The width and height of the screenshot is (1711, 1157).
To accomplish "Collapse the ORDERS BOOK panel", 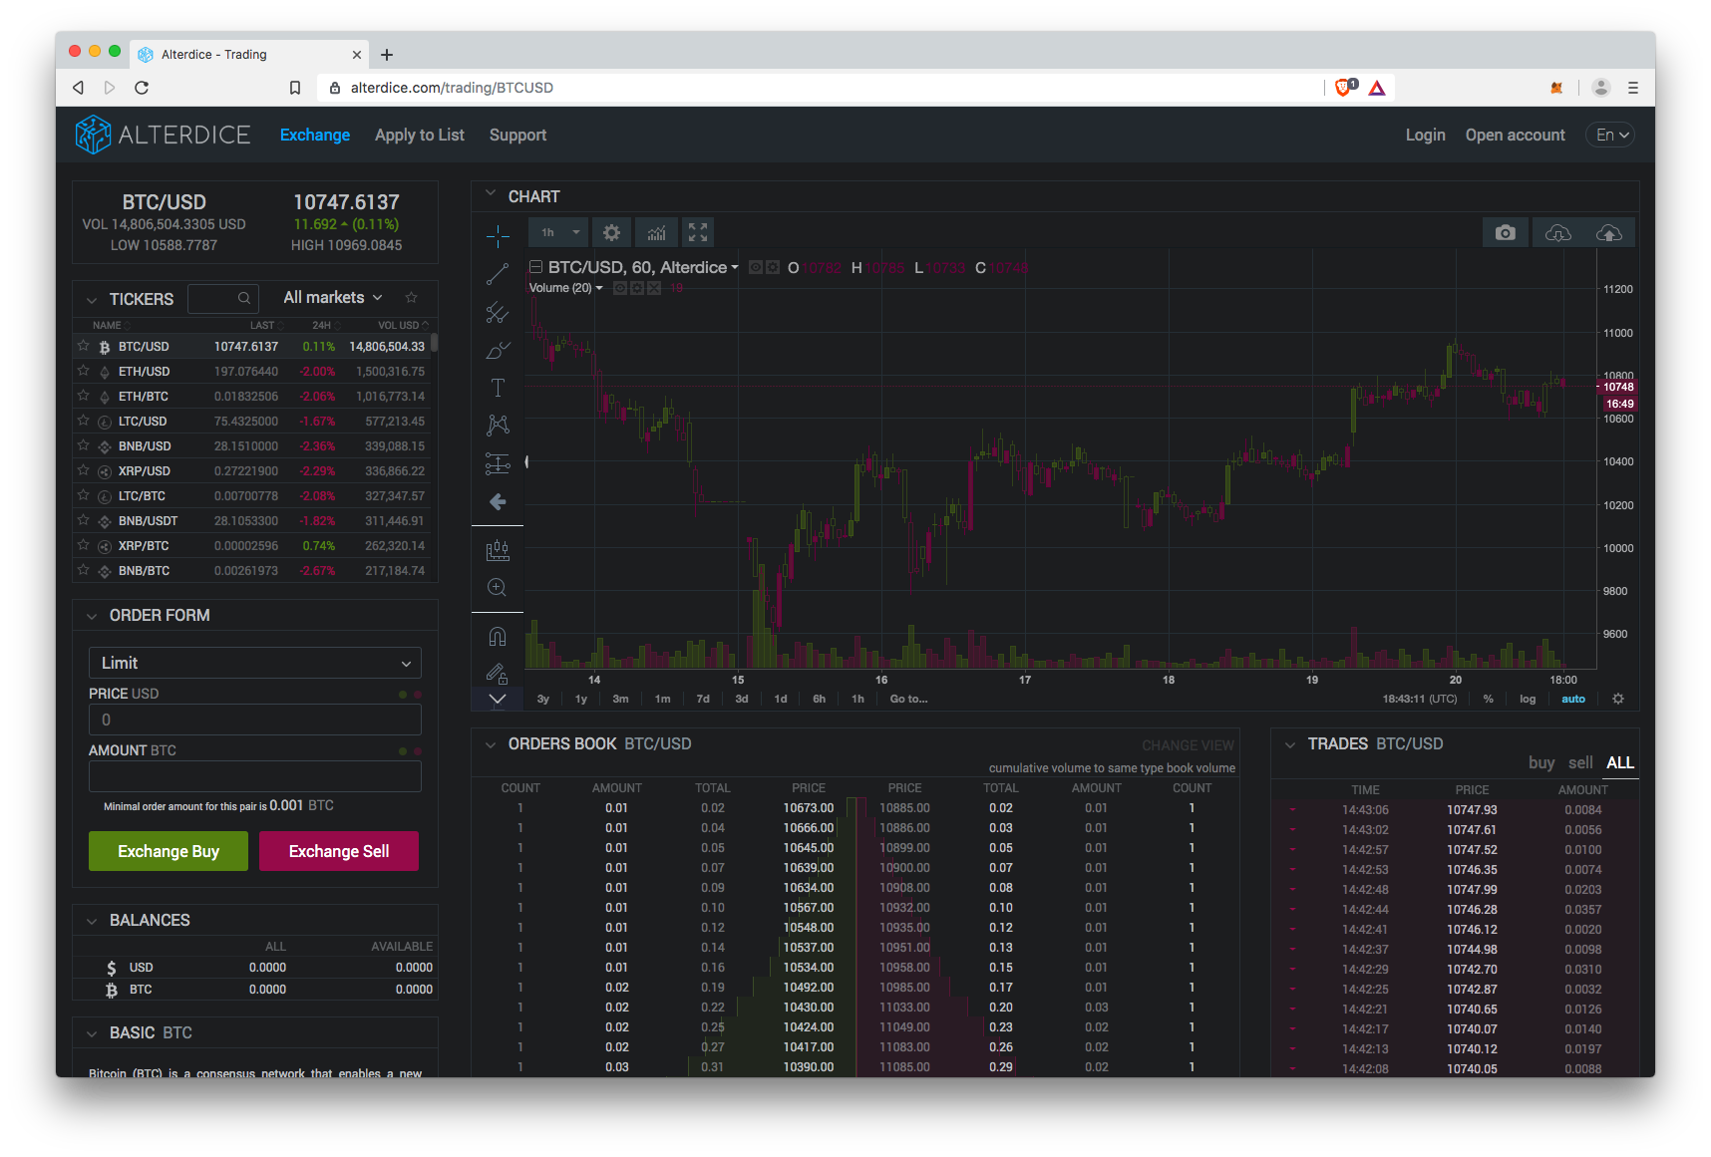I will coord(490,744).
